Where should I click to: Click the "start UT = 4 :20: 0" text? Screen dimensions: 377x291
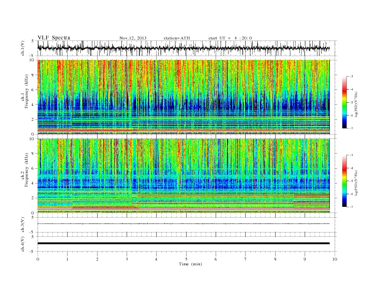[x=230, y=38]
